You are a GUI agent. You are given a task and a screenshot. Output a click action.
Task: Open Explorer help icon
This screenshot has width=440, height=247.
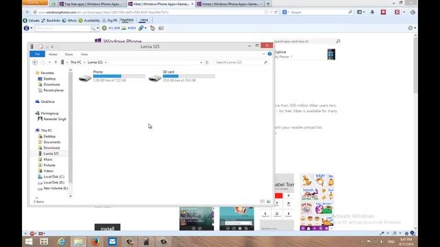coord(269,54)
